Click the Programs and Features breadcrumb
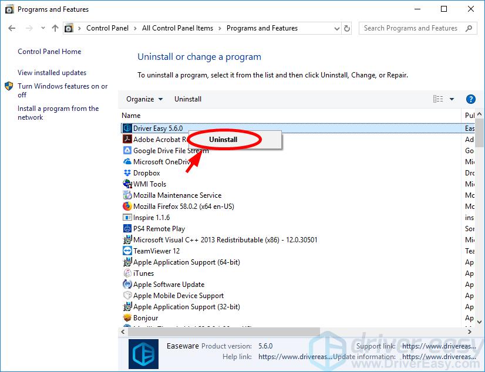This screenshot has width=485, height=372. point(262,28)
